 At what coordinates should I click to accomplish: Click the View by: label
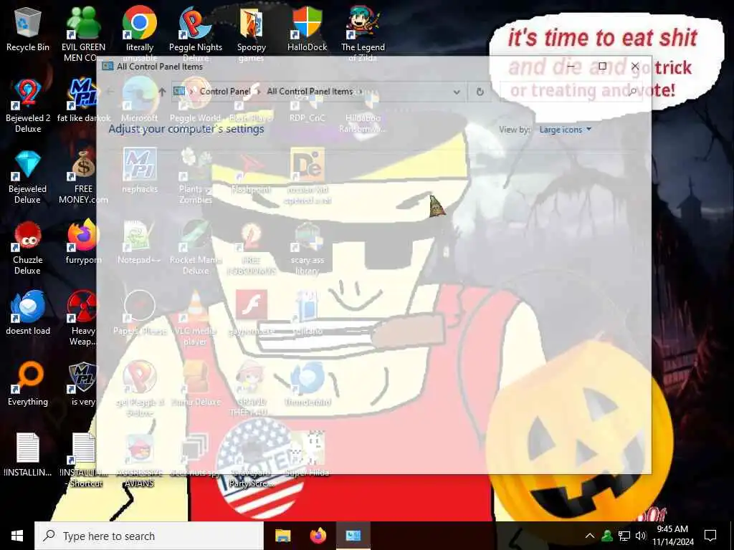tap(515, 130)
